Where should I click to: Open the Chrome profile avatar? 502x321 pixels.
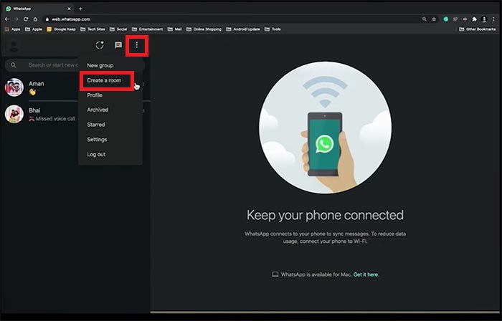[x=484, y=19]
